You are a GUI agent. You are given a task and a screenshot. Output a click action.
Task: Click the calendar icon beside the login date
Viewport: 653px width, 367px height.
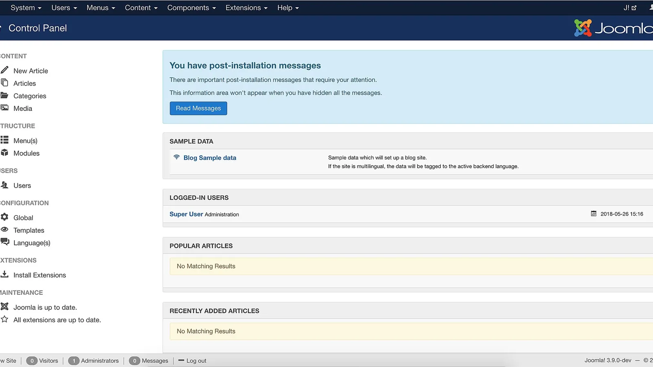[x=594, y=214]
